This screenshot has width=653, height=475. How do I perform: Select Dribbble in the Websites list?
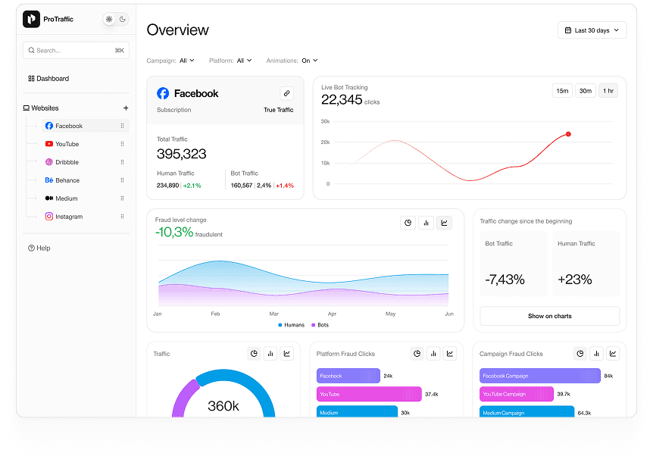coord(67,162)
